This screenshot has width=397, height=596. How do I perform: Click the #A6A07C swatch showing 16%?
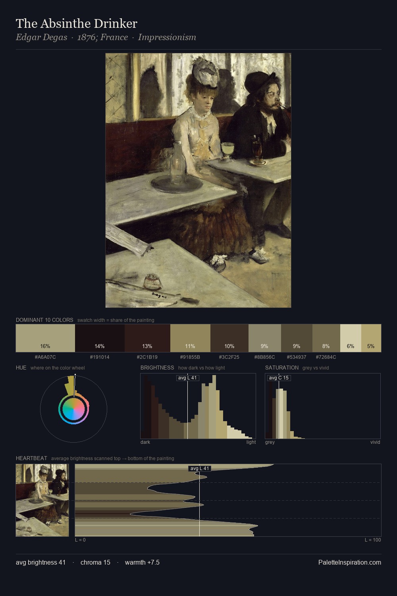[x=45, y=338]
